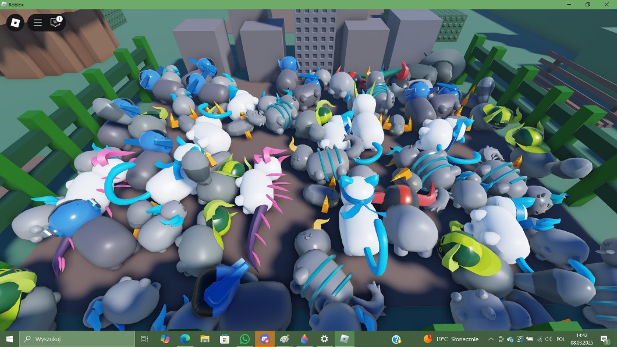Click the Wyszukaj search box
Viewport: 617px width, 347px height.
77,339
